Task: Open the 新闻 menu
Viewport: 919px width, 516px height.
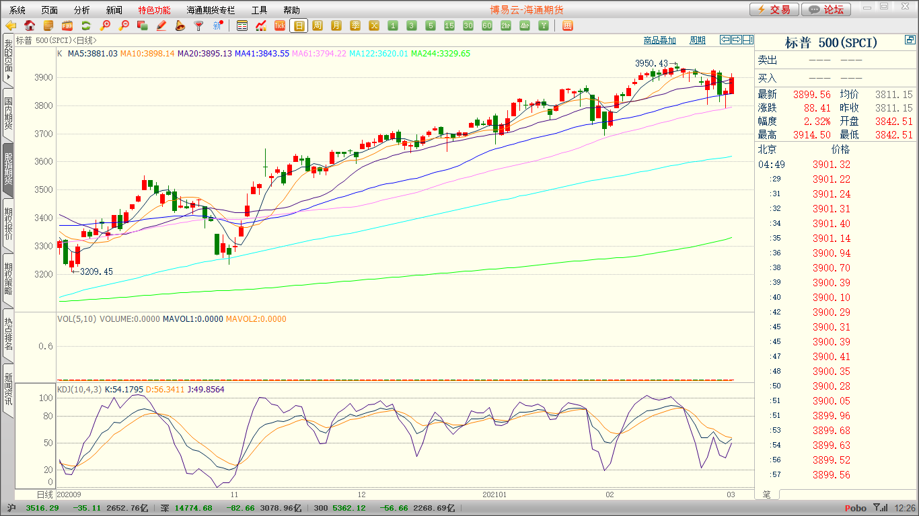Action: coord(114,10)
